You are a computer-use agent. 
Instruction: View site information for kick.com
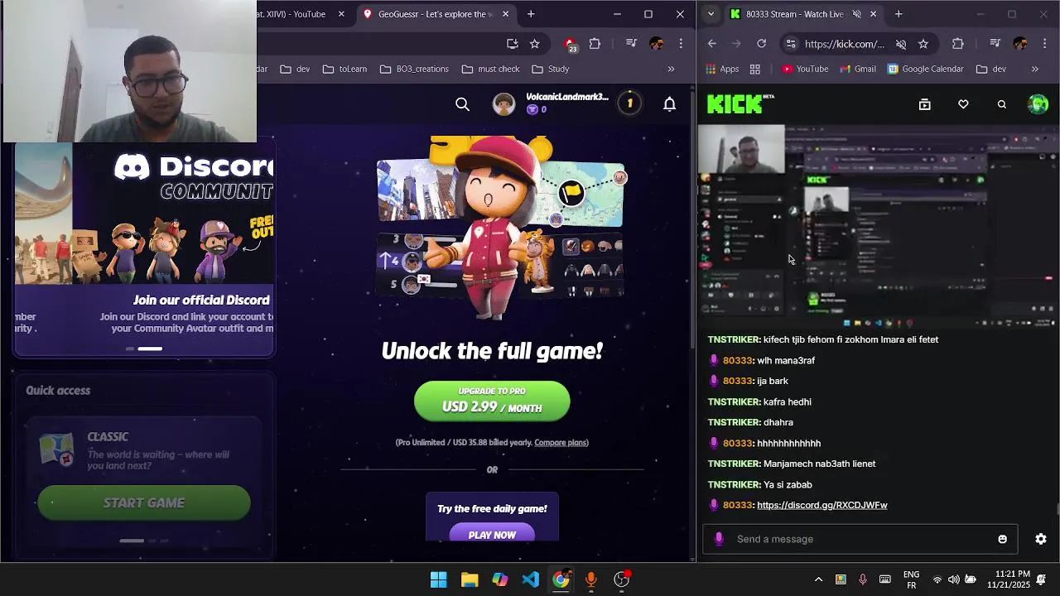click(791, 44)
